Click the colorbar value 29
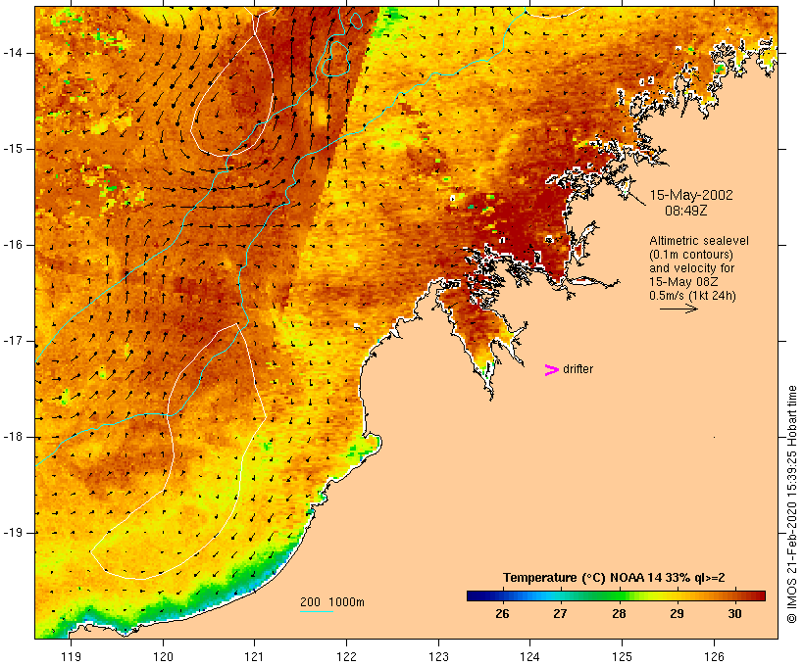 tap(677, 613)
